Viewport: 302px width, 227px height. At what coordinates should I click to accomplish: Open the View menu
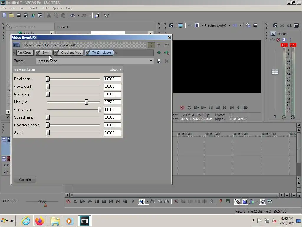tap(22, 8)
